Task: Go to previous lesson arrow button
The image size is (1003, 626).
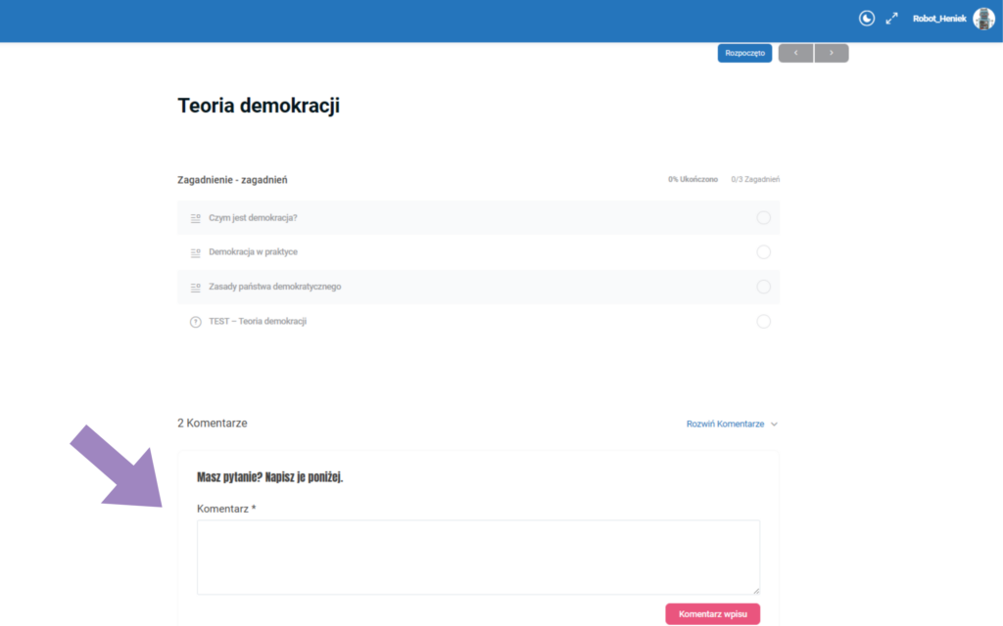Action: pyautogui.click(x=795, y=53)
